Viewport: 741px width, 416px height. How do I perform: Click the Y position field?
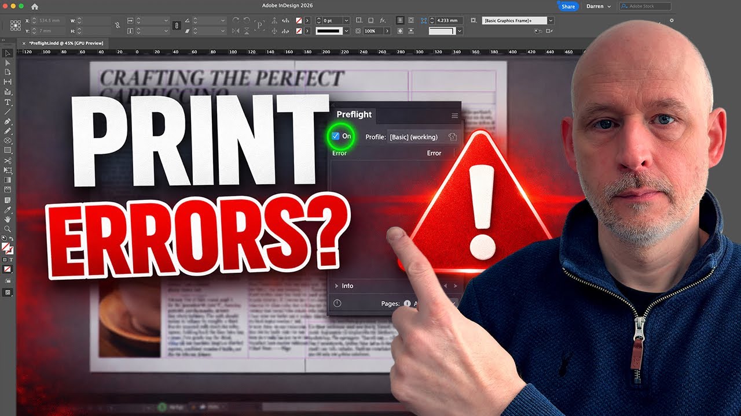point(51,31)
